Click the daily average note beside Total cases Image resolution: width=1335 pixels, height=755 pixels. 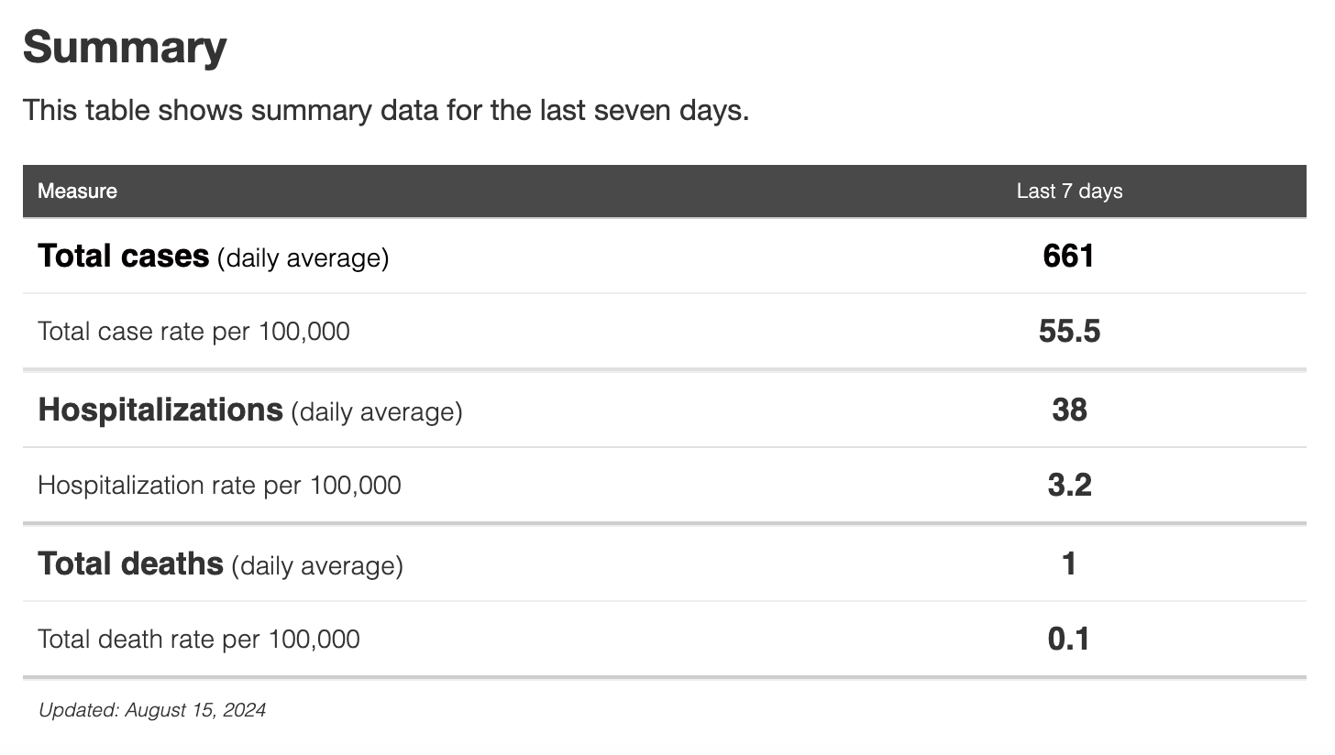303,258
